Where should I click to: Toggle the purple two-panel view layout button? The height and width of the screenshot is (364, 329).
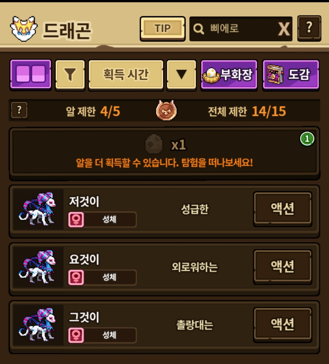coord(31,74)
